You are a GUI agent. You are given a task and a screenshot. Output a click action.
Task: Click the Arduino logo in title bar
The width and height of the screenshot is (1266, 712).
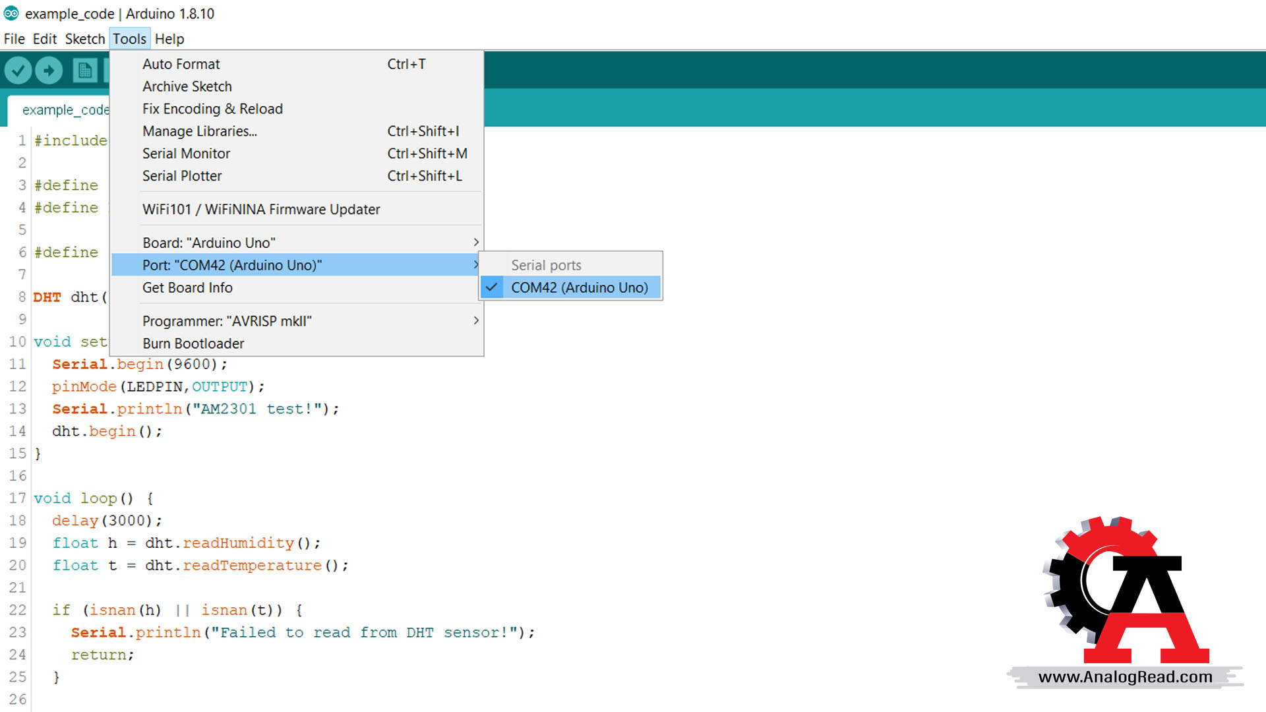(11, 13)
